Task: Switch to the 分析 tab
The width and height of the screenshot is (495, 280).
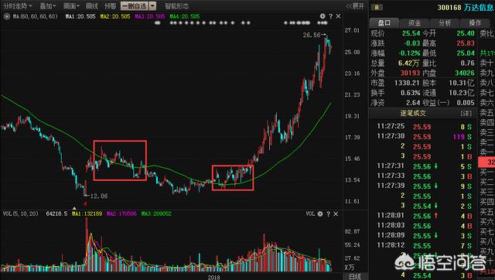Action: click(445, 22)
